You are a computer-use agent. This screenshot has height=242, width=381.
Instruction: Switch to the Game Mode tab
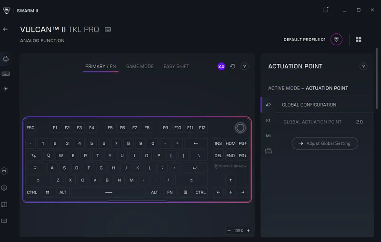tap(140, 66)
